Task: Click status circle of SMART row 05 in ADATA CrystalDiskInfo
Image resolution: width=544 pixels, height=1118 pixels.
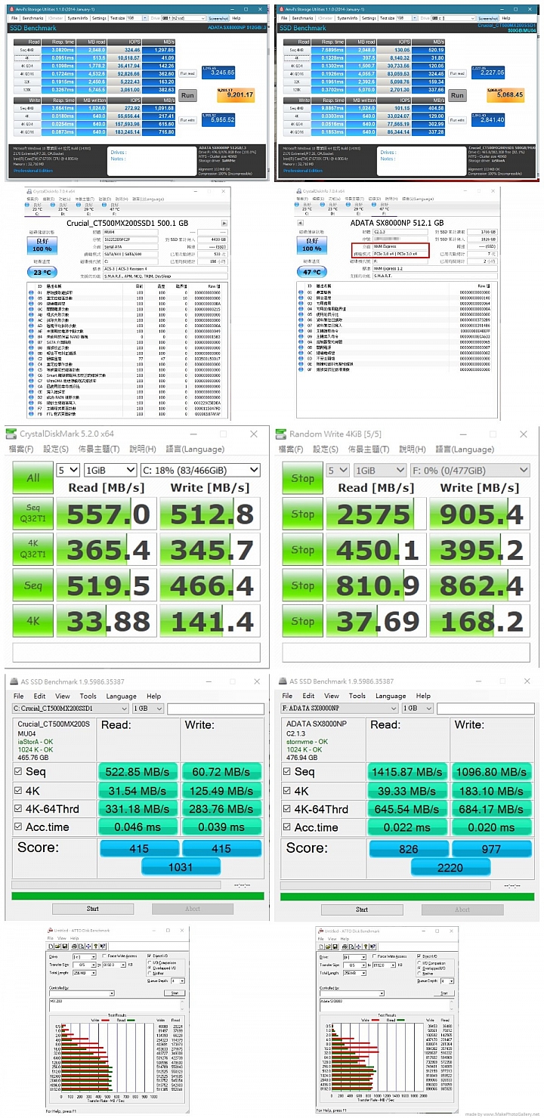Action: click(301, 314)
